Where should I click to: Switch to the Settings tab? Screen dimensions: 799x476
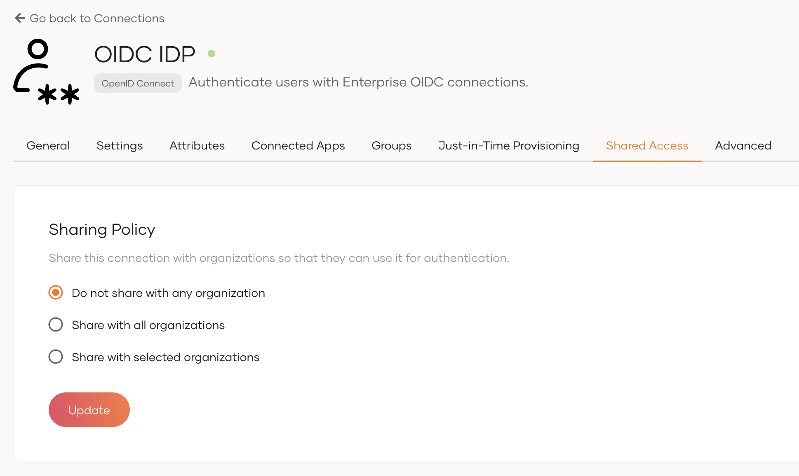click(x=120, y=145)
